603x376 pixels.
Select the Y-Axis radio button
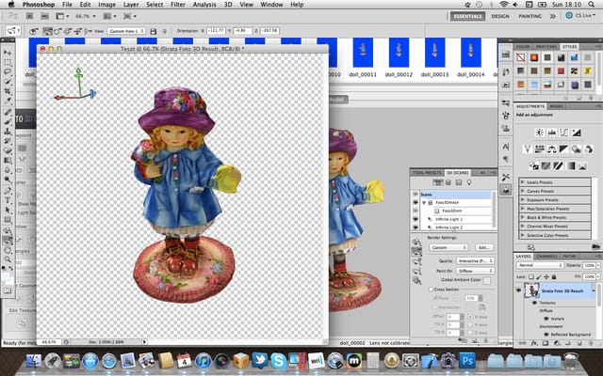point(470,324)
